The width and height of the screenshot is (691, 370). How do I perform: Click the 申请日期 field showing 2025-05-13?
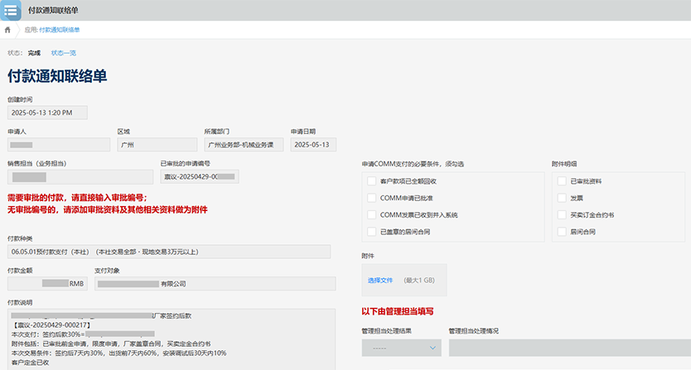[313, 145]
